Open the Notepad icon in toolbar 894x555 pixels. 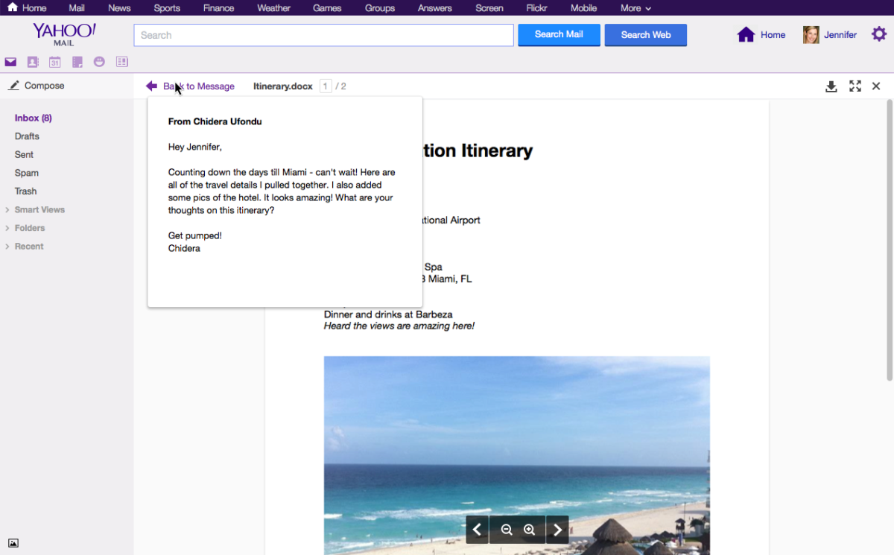pyautogui.click(x=77, y=62)
